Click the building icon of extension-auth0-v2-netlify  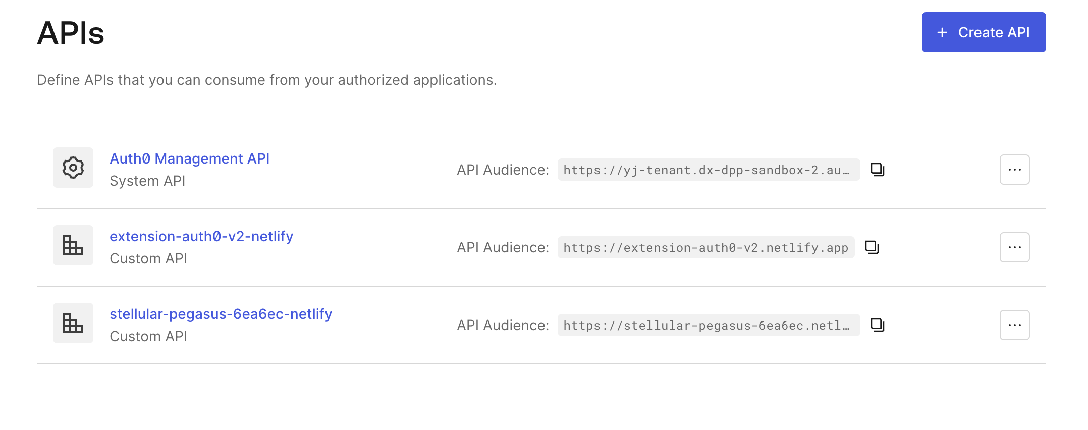73,245
